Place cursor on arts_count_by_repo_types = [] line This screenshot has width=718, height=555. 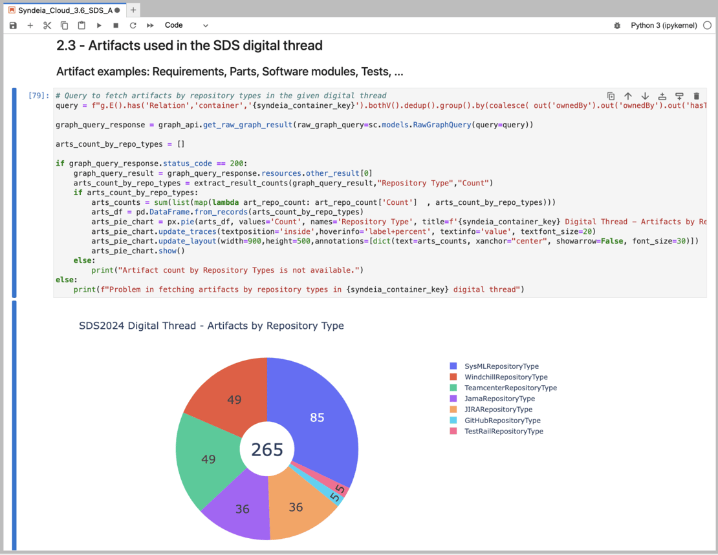pyautogui.click(x=120, y=144)
